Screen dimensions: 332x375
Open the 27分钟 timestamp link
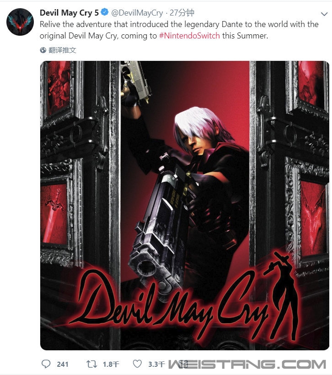(182, 13)
